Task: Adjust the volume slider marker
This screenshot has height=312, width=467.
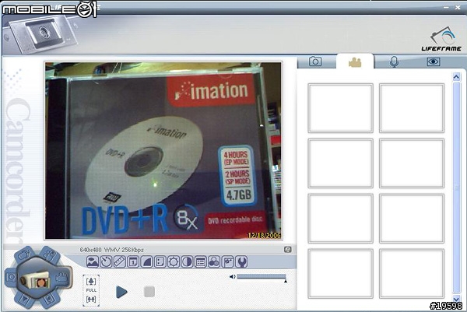Action: click(x=286, y=281)
